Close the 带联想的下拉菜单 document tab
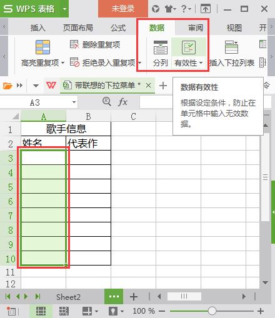The width and height of the screenshot is (275, 318). pos(148,86)
